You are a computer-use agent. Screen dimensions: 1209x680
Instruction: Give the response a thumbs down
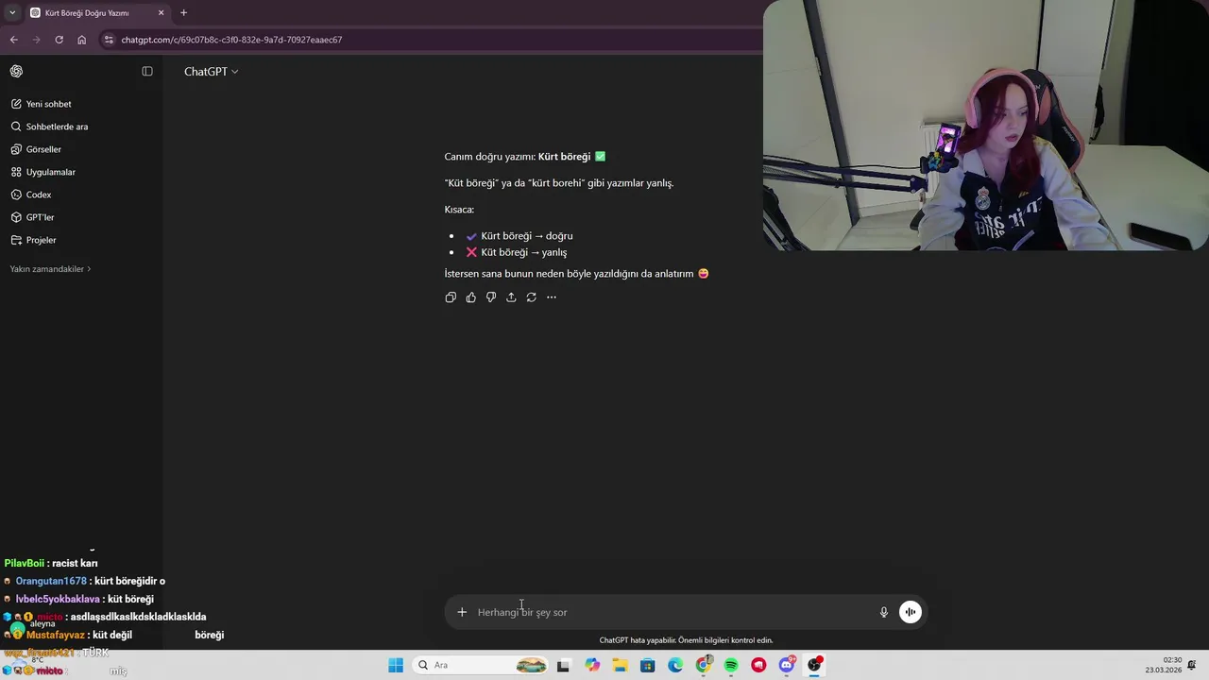click(x=491, y=297)
